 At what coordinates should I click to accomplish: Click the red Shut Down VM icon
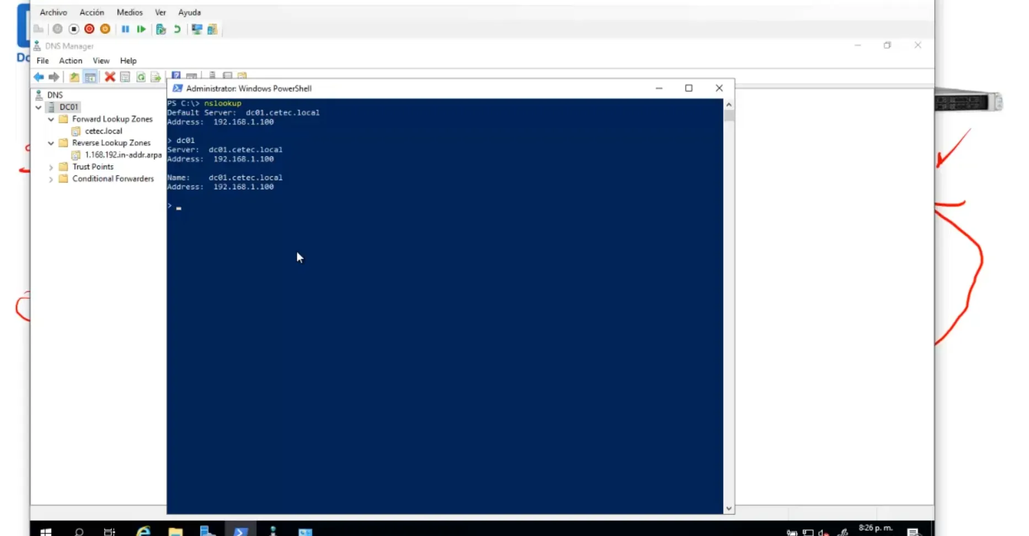point(89,29)
